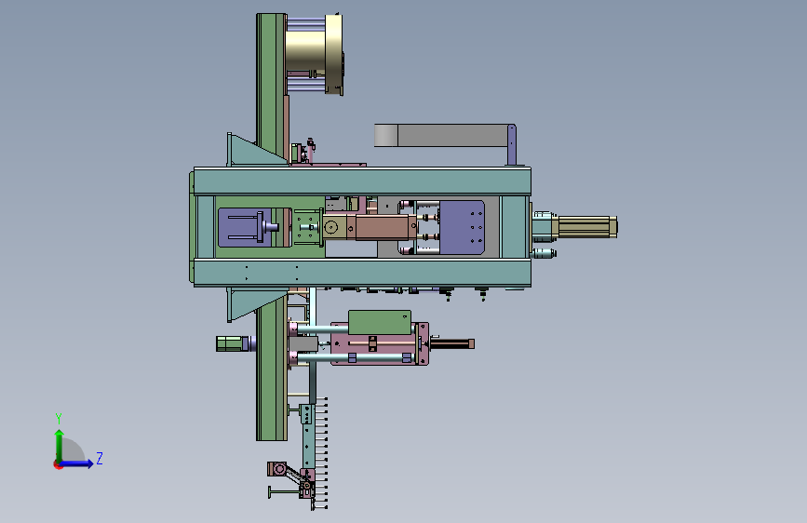Click the blue Z axis of the triad
The width and height of the screenshot is (807, 523).
(77, 463)
